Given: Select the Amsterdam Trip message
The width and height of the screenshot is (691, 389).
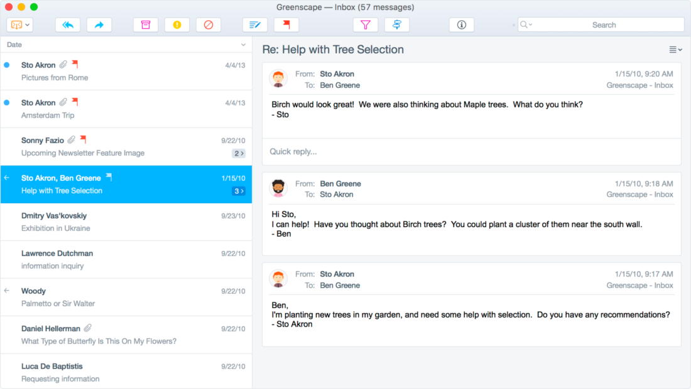Looking at the screenshot, I should tap(126, 109).
